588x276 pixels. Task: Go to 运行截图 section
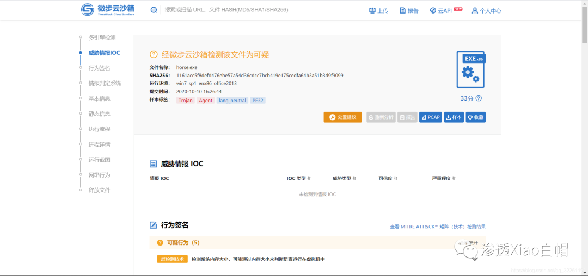(100, 160)
